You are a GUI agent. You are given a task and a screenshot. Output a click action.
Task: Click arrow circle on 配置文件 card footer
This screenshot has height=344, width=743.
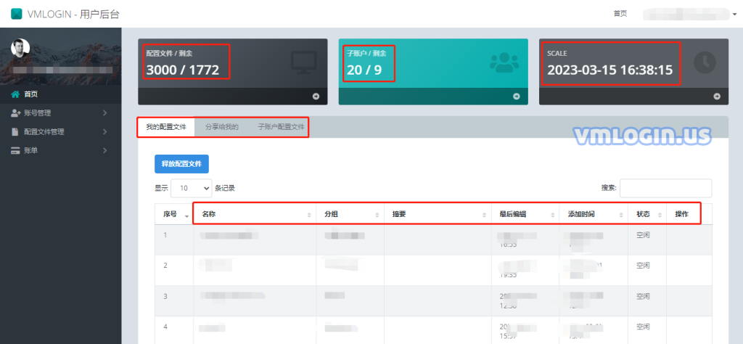316,97
